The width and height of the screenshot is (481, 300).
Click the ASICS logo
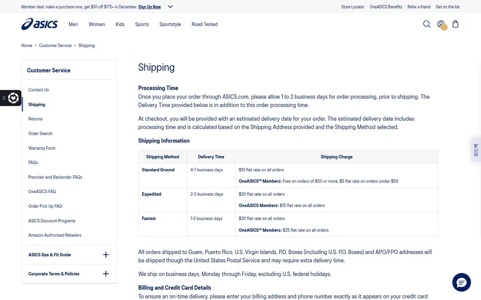pos(39,24)
